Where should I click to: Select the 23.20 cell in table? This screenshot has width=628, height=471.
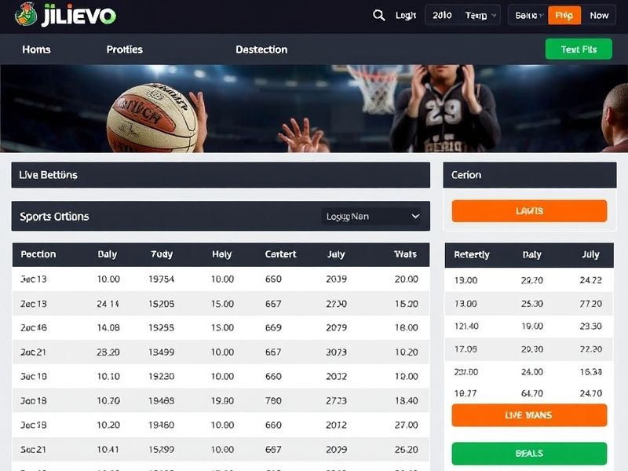(108, 352)
